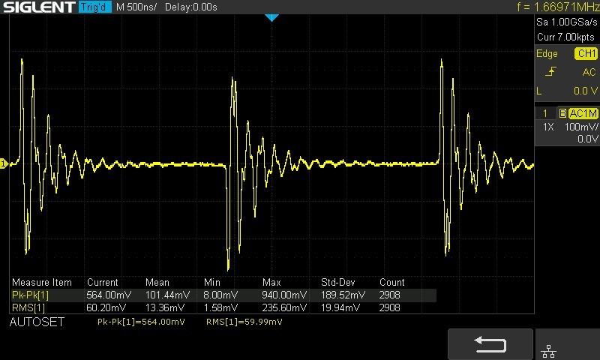
Task: Select the CH1 trigger source label
Action: [586, 53]
